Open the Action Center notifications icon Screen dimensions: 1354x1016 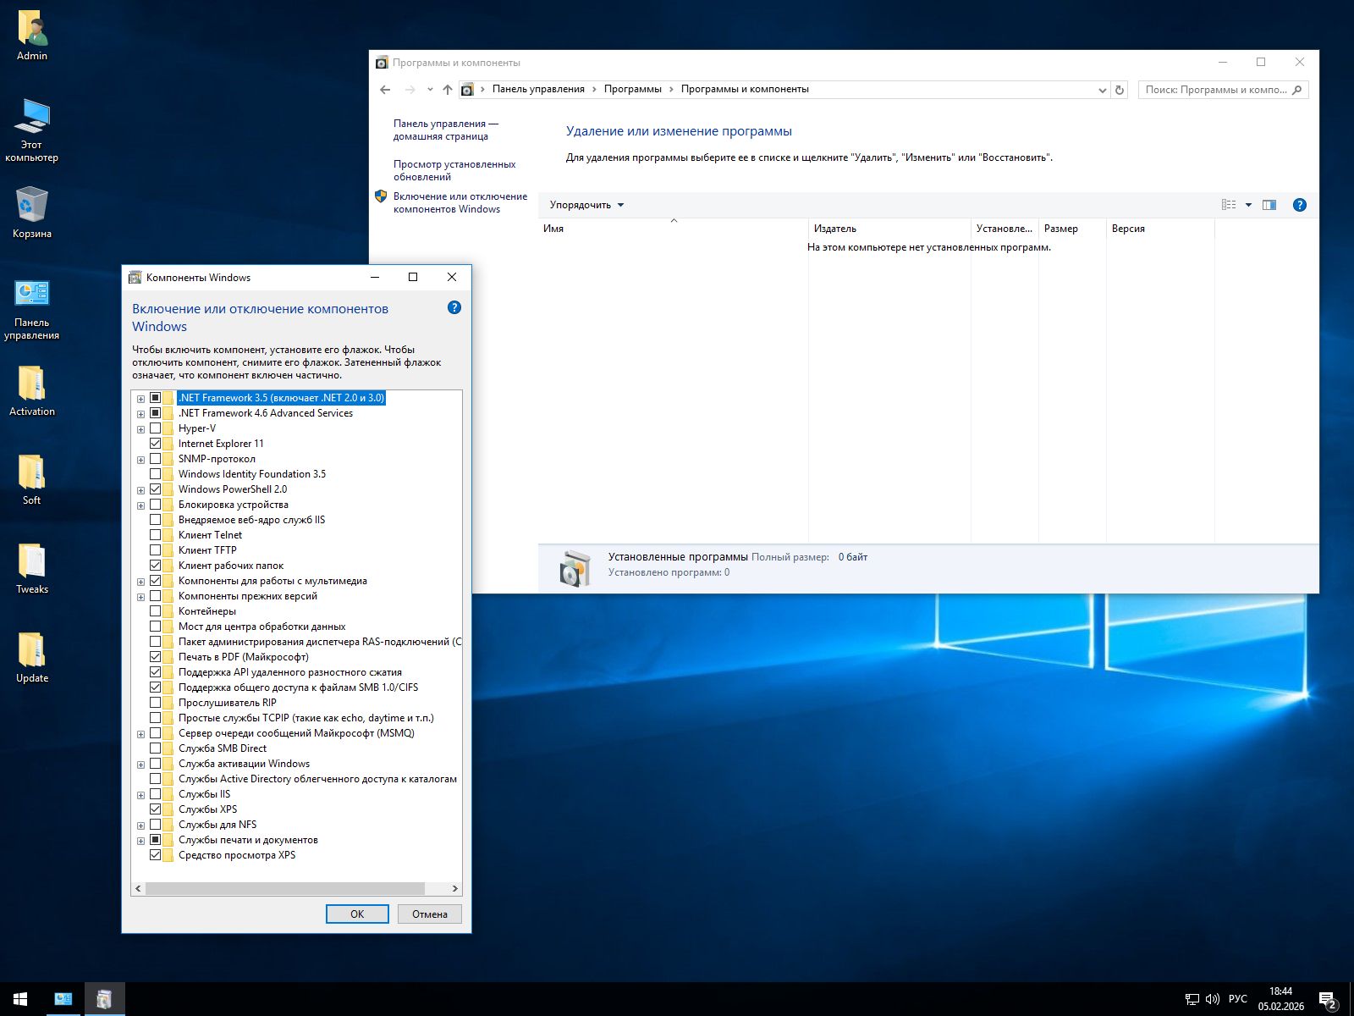point(1327,999)
